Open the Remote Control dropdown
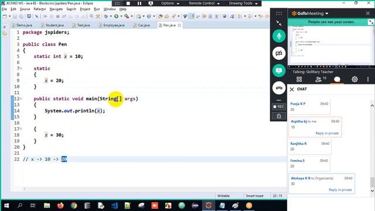Image resolution: width=375 pixels, height=211 pixels. [204, 4]
